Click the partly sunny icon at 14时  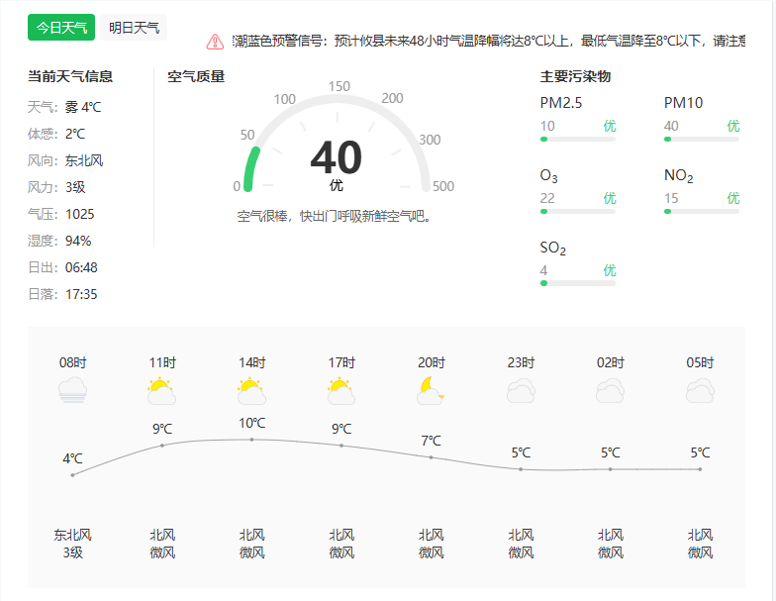251,390
